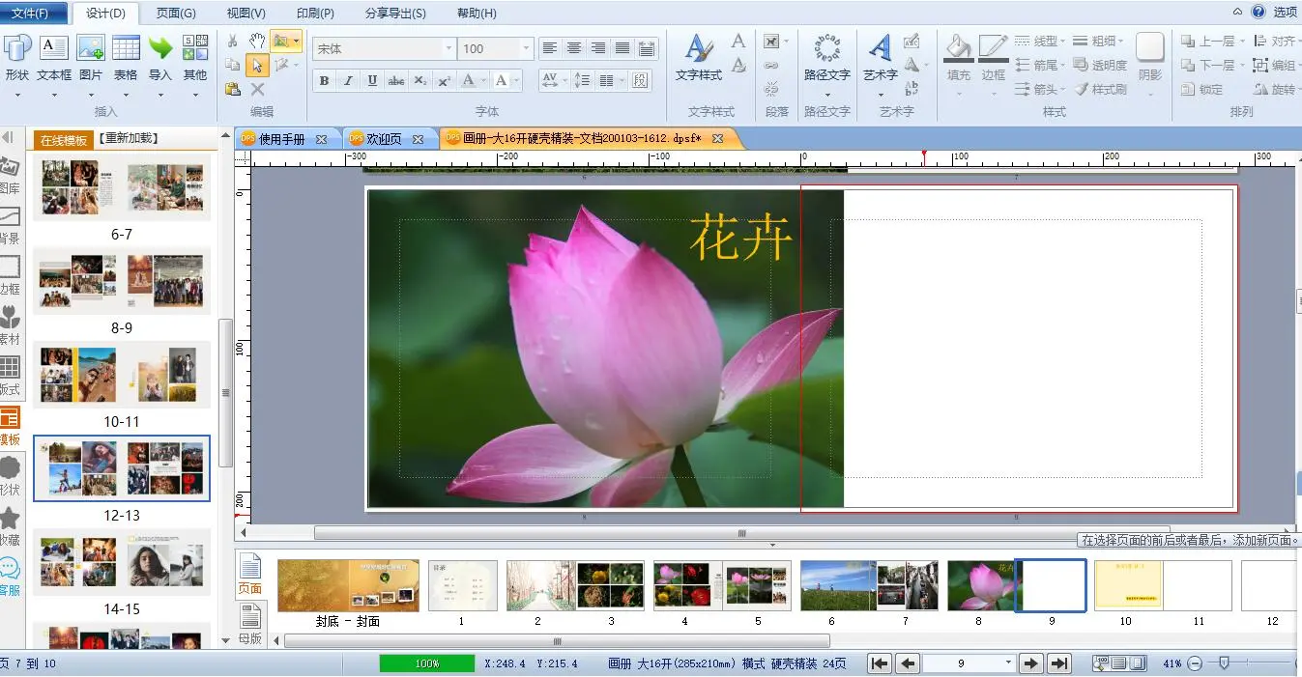Open the page number dropdown in status bar
The width and height of the screenshot is (1302, 677).
tap(1008, 663)
